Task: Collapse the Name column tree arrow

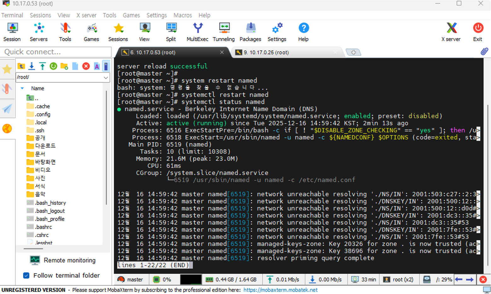Action: [22, 88]
